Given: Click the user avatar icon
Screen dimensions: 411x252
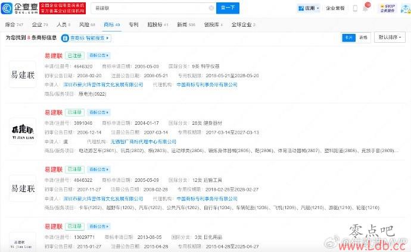Looking at the screenshot, I should pyautogui.click(x=406, y=9).
